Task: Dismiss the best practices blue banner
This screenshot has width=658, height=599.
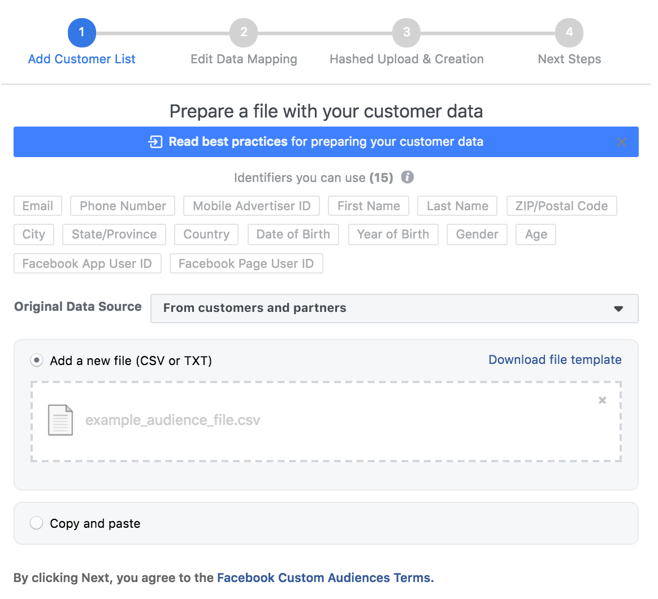Action: point(621,142)
